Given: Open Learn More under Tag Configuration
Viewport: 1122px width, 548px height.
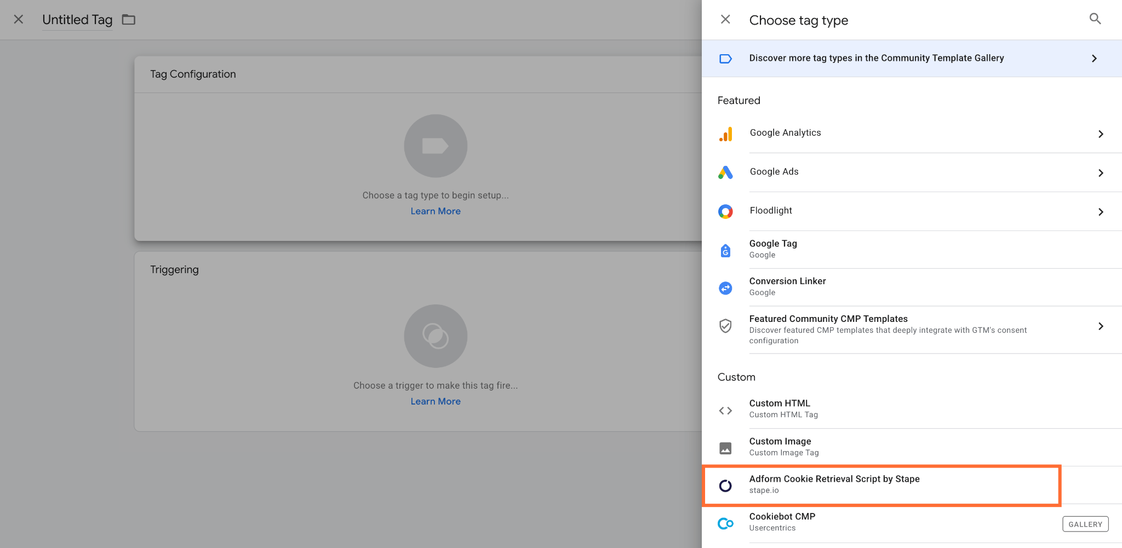Looking at the screenshot, I should (x=436, y=211).
